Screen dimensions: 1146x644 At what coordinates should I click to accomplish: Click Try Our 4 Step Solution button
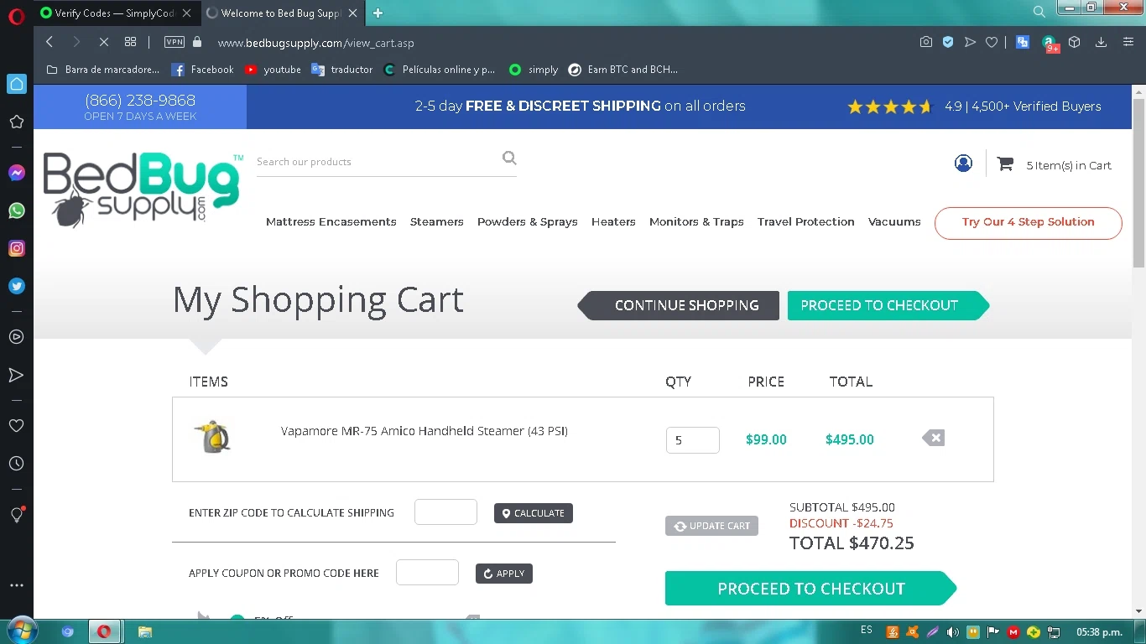[1028, 223]
